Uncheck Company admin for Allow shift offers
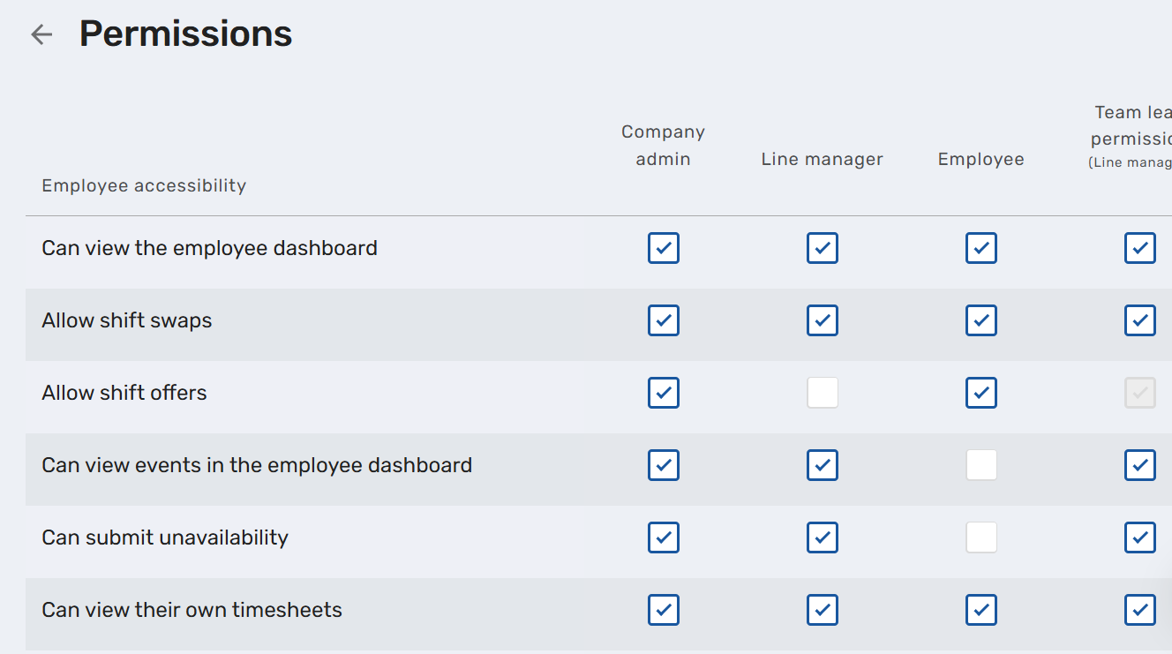Screen dimensions: 1172x654 (663, 393)
